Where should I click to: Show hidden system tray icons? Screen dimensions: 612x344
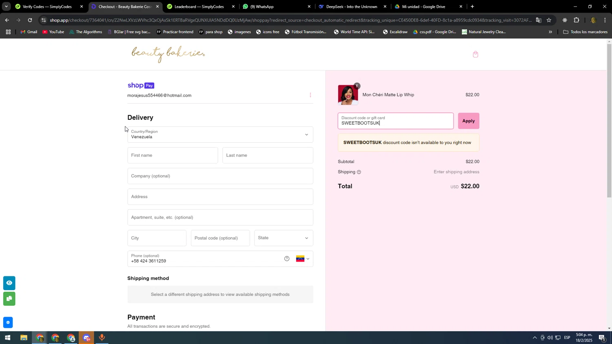(534, 338)
